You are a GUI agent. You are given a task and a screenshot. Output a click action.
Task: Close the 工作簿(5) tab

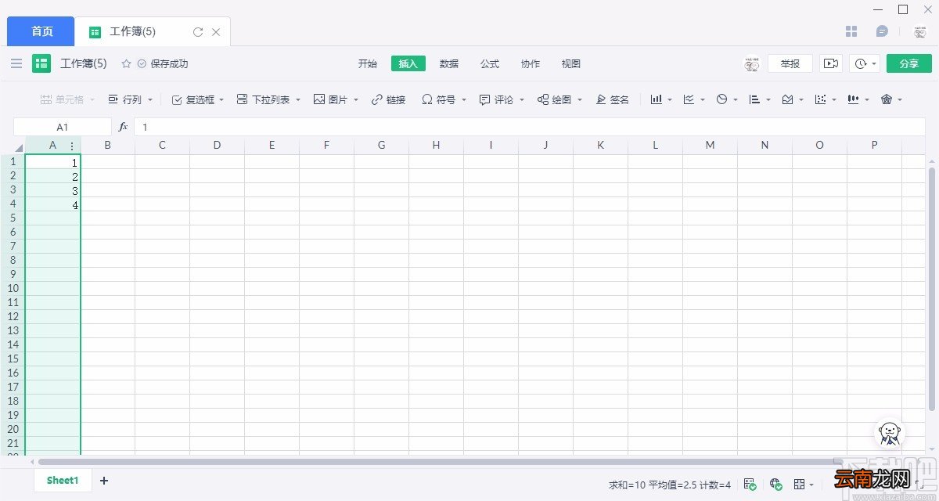click(x=217, y=32)
